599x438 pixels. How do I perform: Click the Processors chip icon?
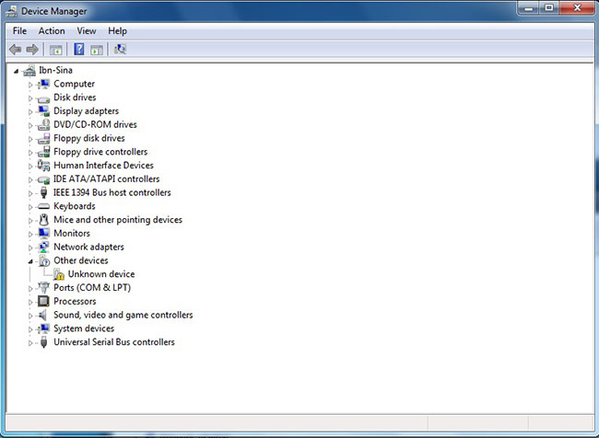pos(43,302)
